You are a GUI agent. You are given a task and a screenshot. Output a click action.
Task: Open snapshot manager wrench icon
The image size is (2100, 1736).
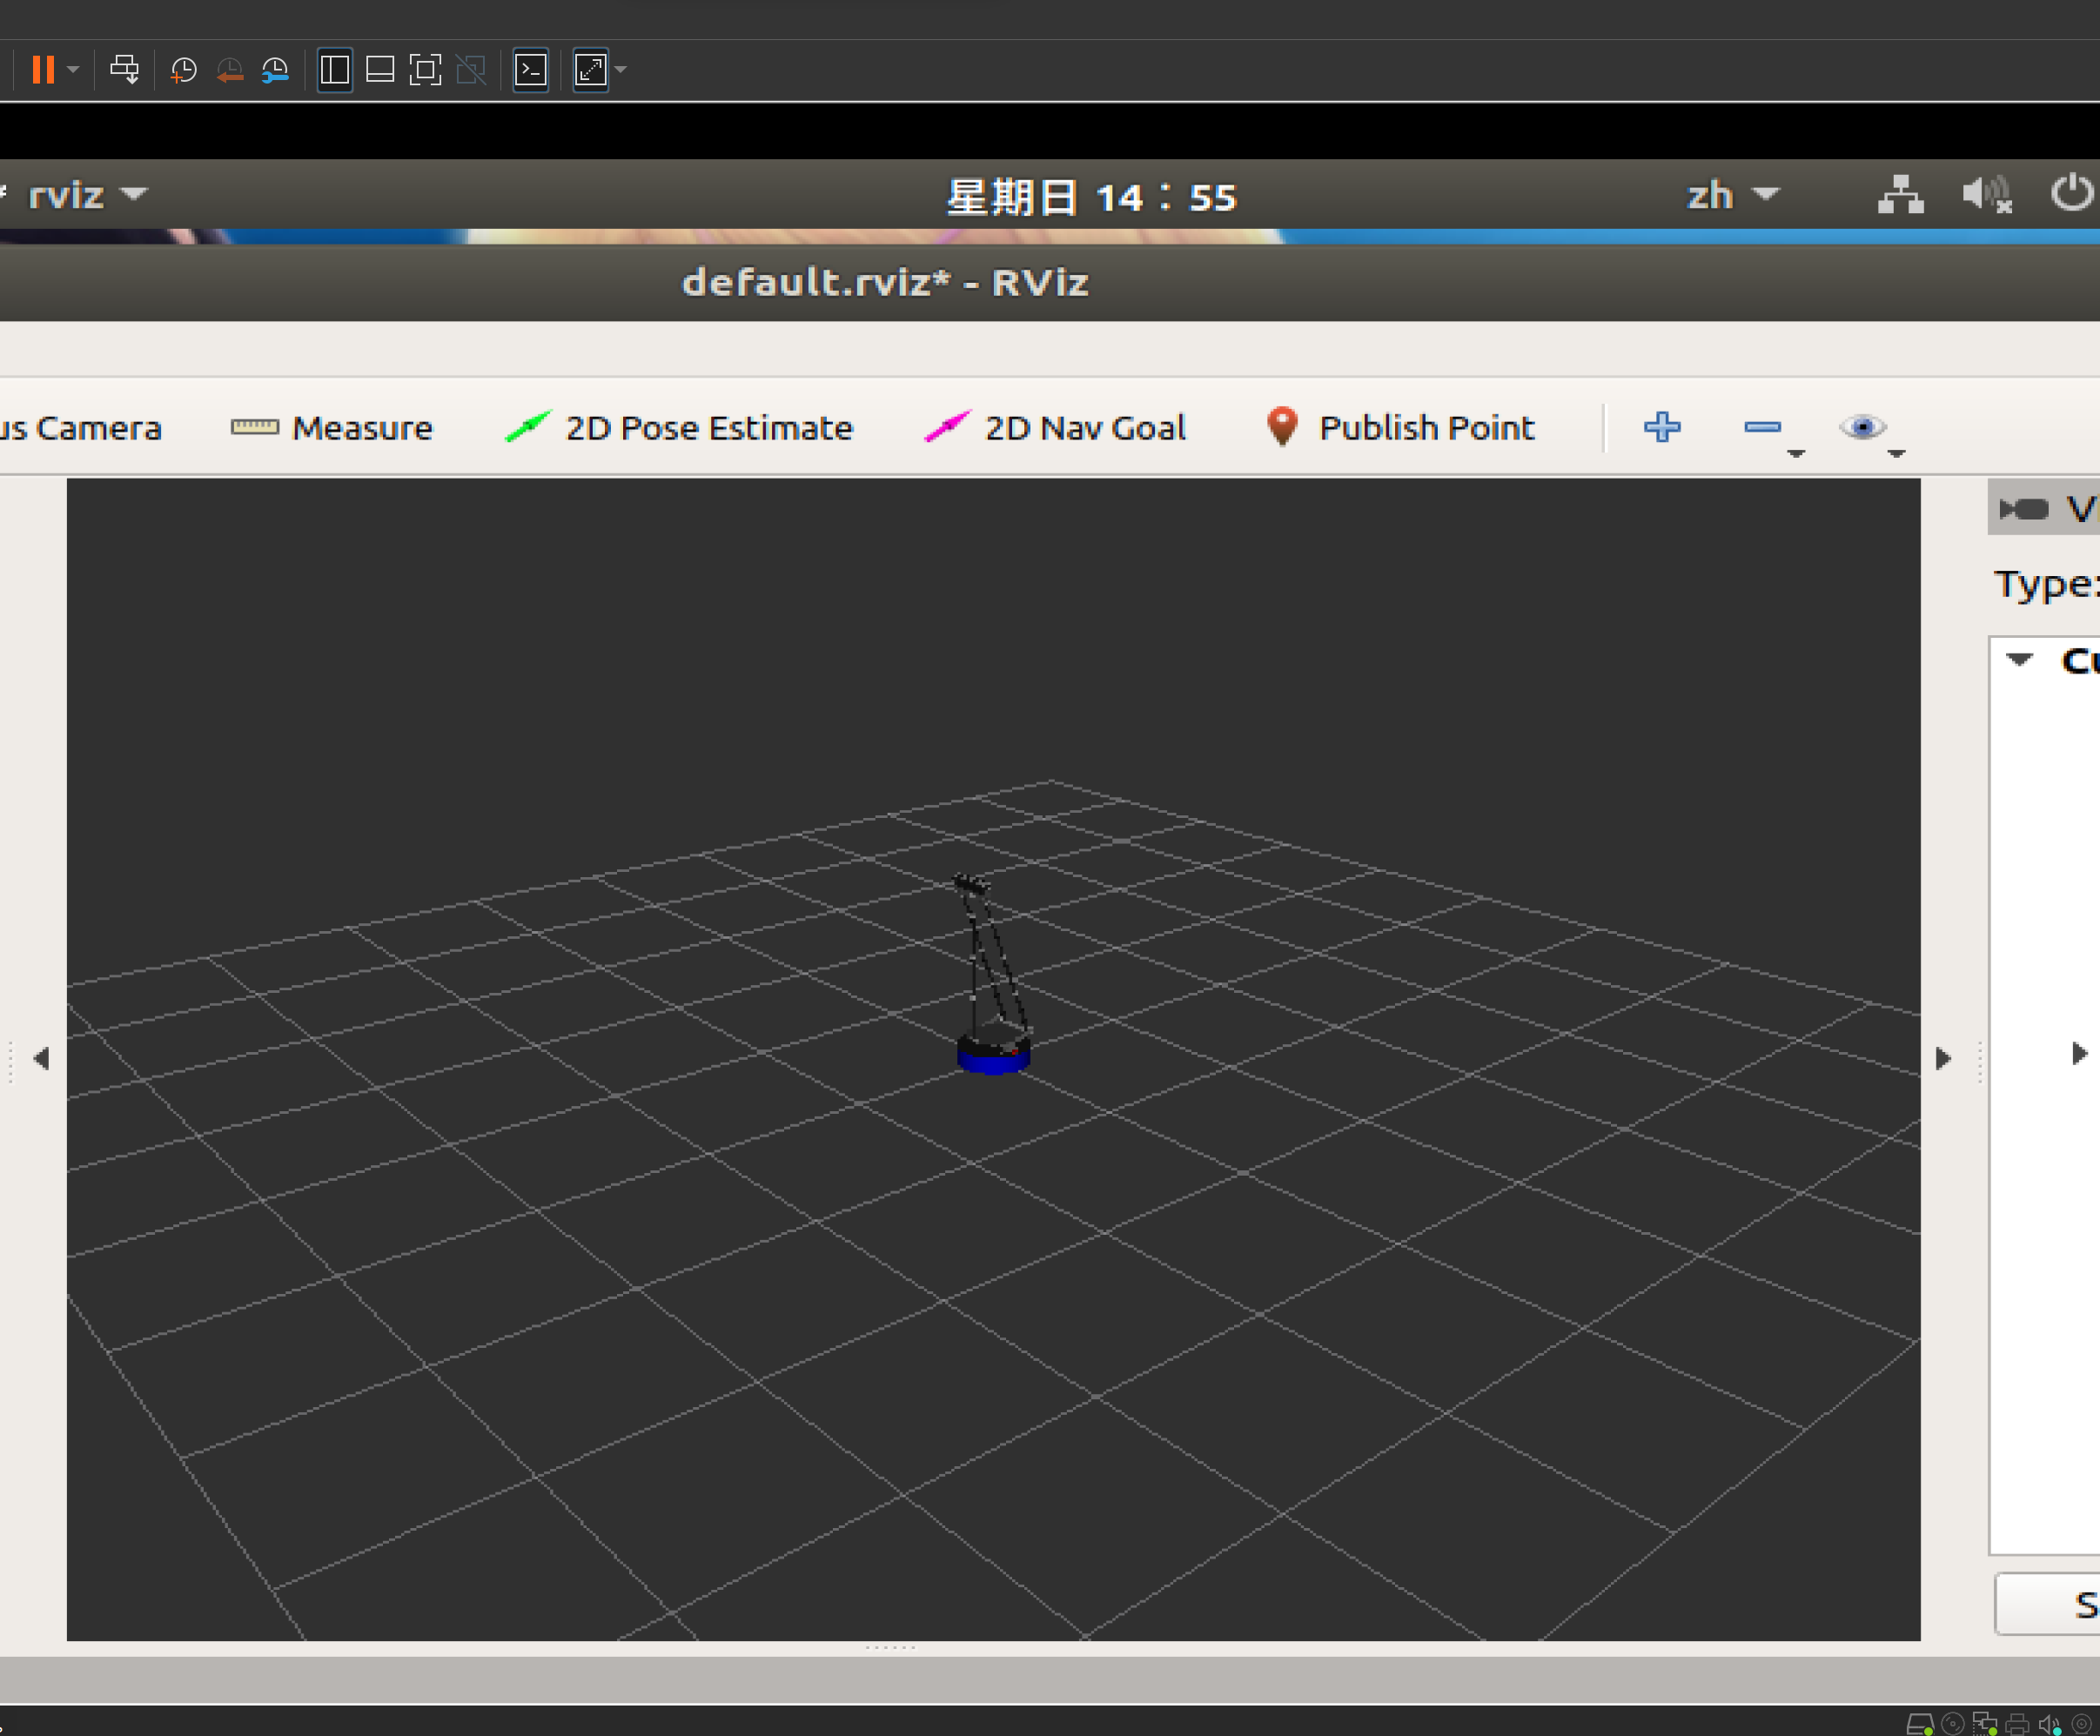[x=275, y=69]
